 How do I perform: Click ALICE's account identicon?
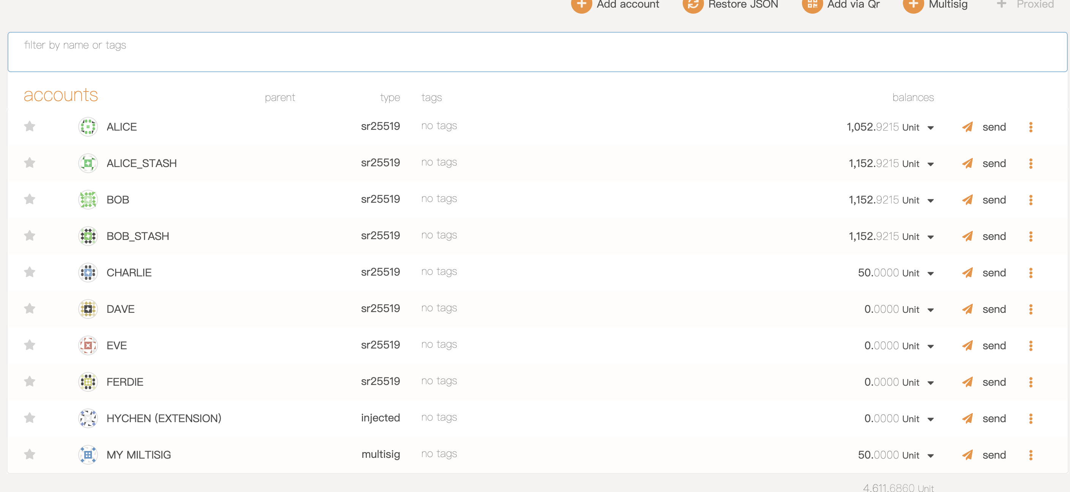point(88,127)
